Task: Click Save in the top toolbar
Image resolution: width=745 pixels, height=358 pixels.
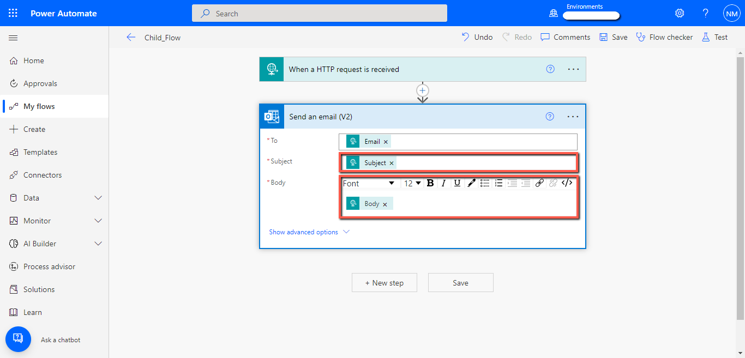Action: (x=614, y=37)
